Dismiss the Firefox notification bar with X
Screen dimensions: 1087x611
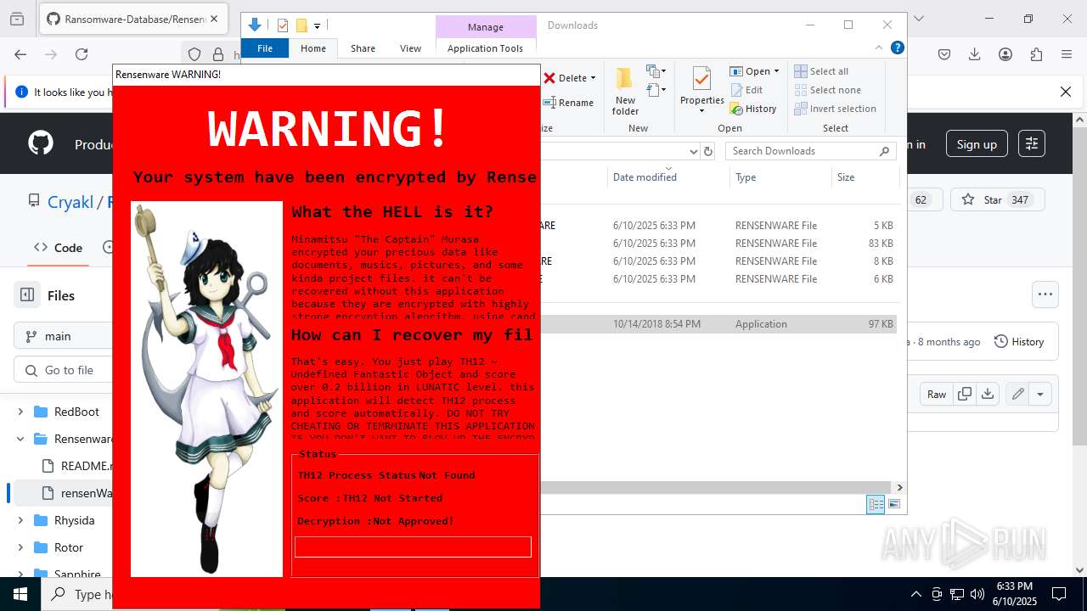[1066, 92]
